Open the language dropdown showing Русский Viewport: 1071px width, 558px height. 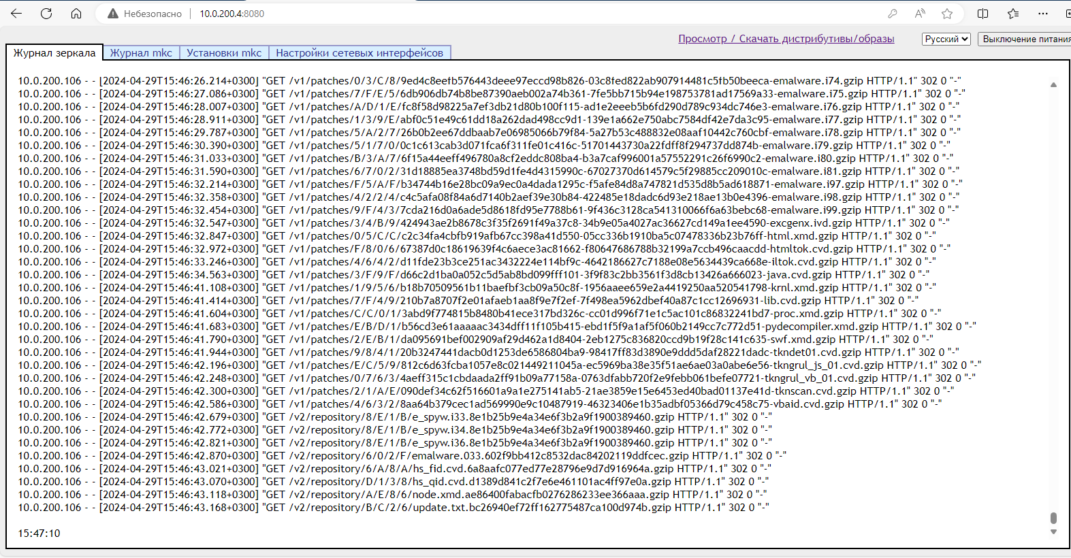tap(946, 39)
